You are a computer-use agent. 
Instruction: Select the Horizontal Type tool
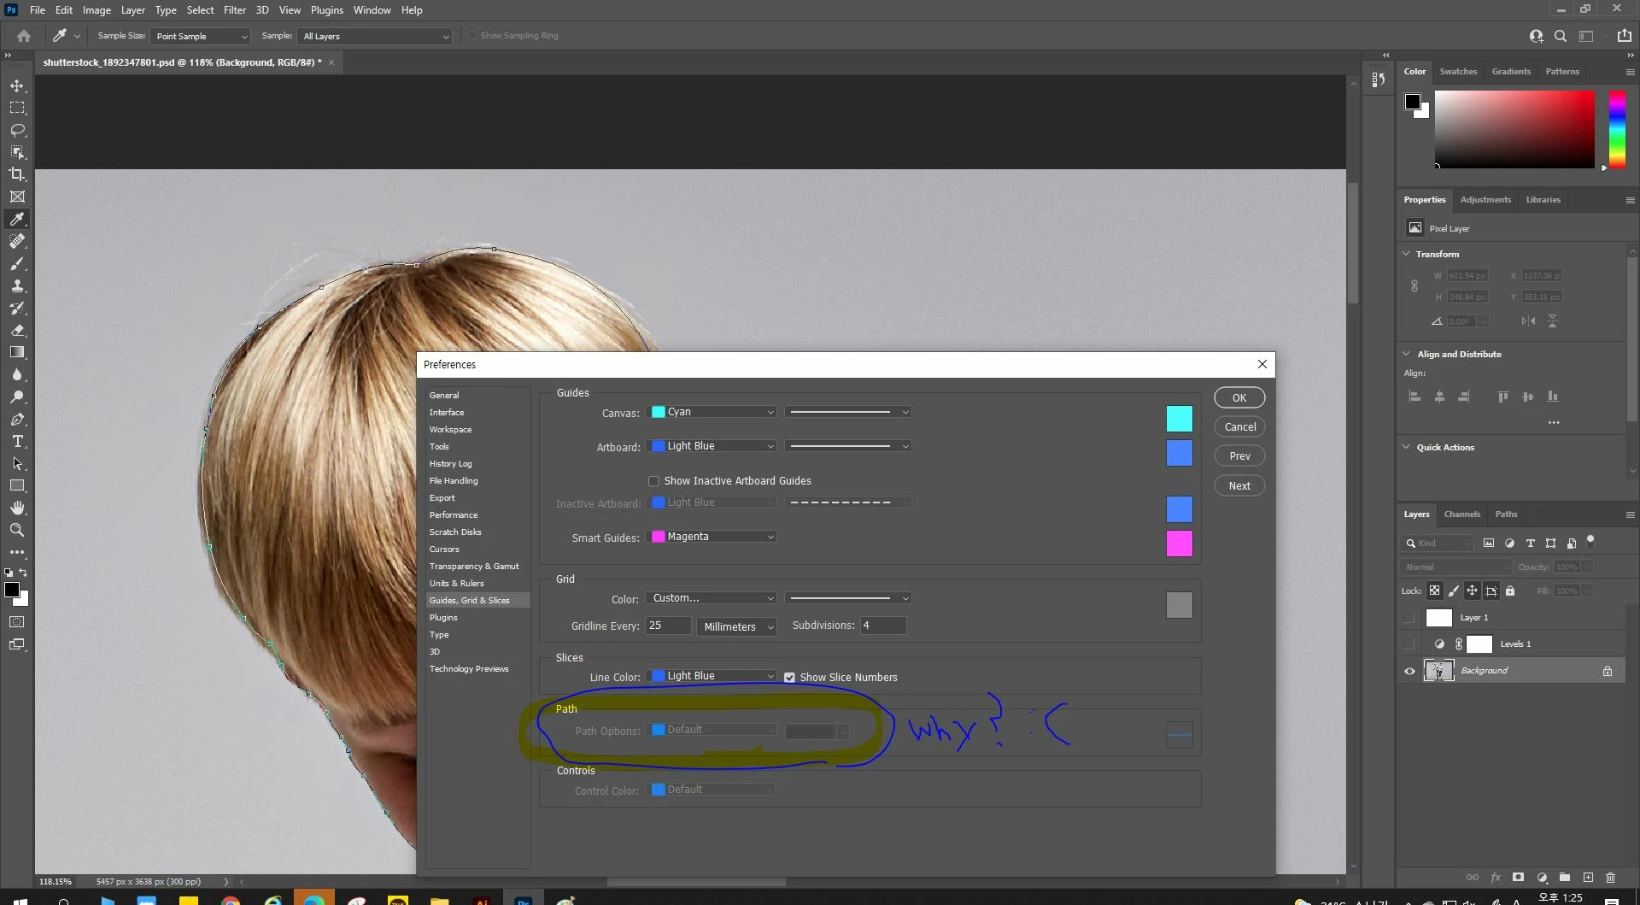pyautogui.click(x=17, y=441)
